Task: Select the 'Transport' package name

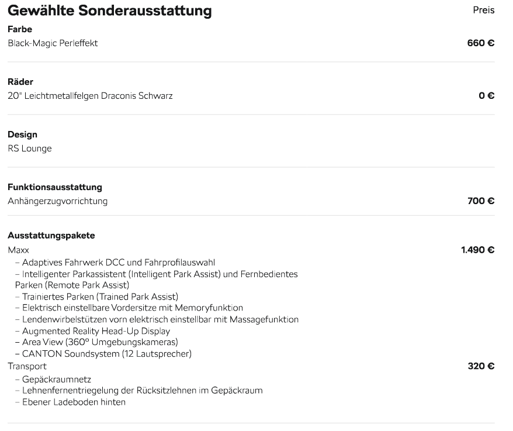Action: coord(27,366)
